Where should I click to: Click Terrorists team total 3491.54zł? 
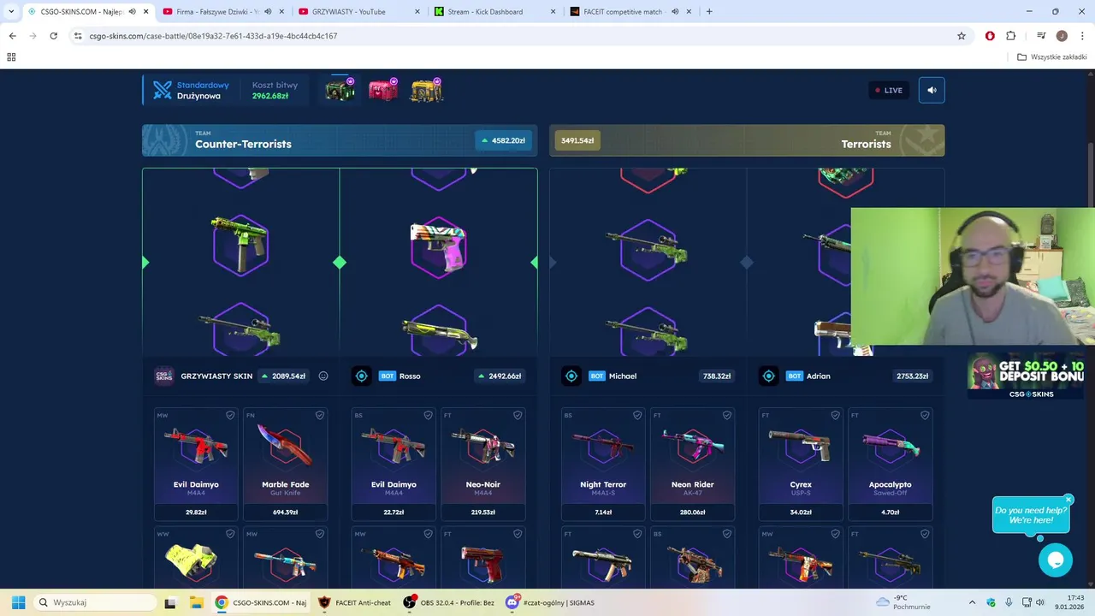(577, 140)
